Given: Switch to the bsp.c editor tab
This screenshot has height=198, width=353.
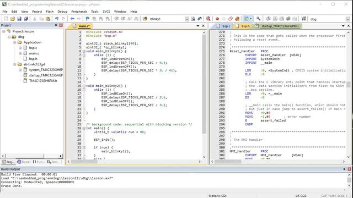Looking at the screenshot, I should click(224, 26).
